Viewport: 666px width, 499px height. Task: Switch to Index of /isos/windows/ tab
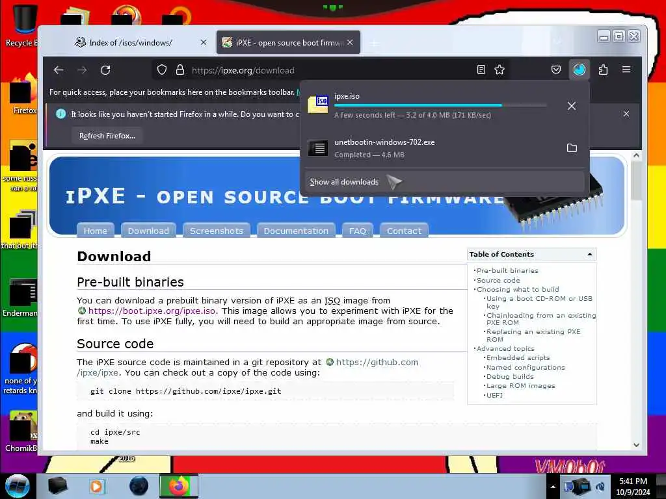[x=140, y=42]
